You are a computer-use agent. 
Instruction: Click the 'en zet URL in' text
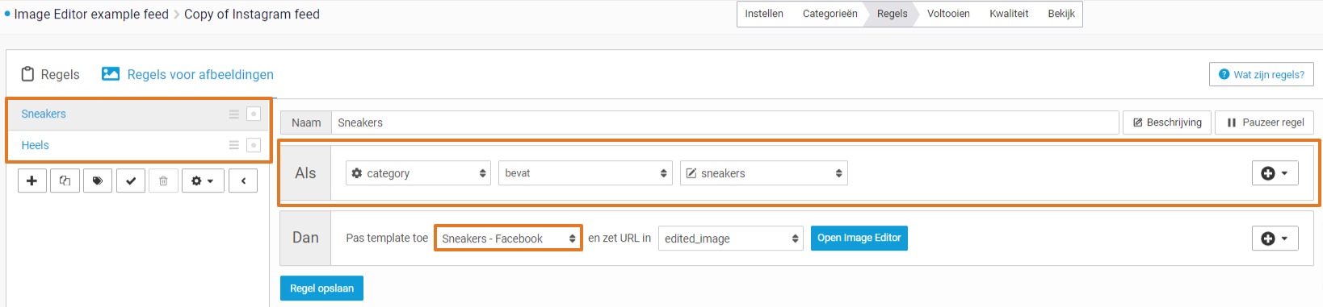pos(619,238)
